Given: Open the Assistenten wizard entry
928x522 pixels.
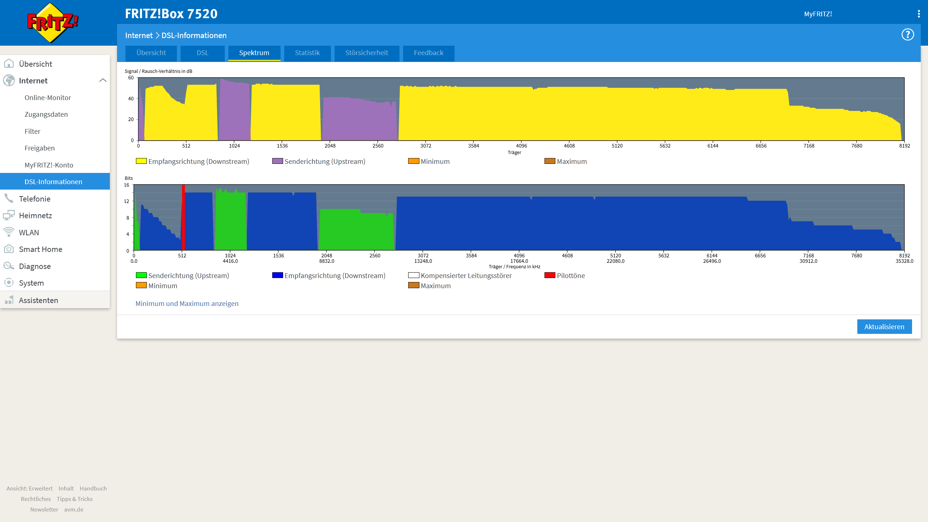Looking at the screenshot, I should point(38,300).
